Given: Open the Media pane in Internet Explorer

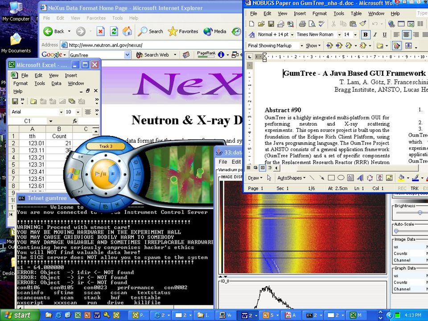Looking at the screenshot, I should click(x=215, y=31).
